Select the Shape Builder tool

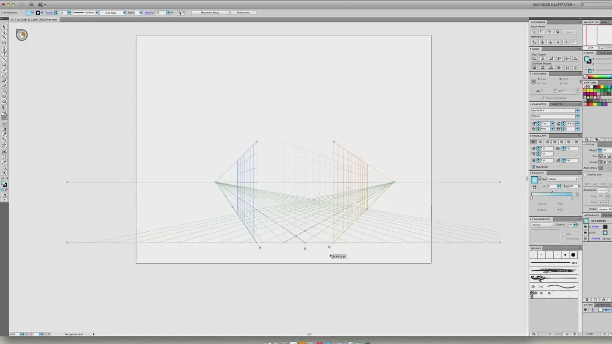[x=4, y=112]
